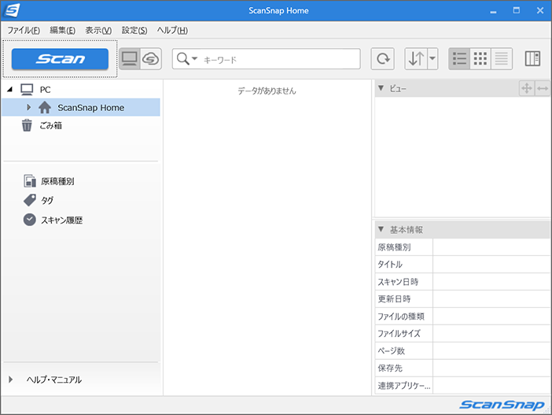Switch to compact details line view
This screenshot has width=552, height=415.
pos(502,58)
